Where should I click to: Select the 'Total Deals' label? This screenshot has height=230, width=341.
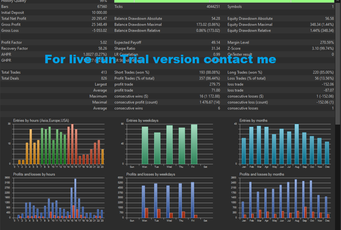[10, 78]
